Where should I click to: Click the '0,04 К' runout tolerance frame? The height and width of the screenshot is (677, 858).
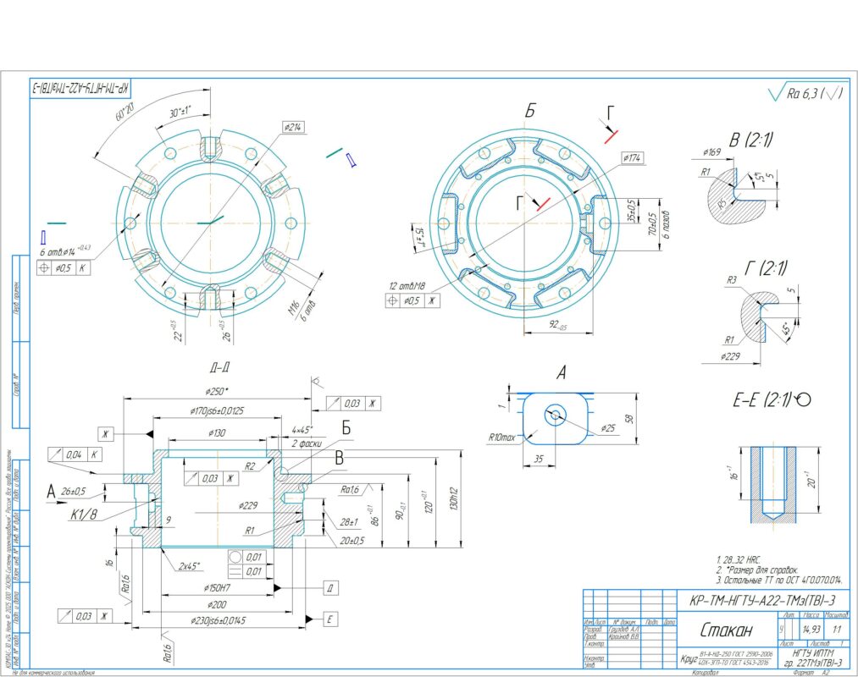pos(75,454)
